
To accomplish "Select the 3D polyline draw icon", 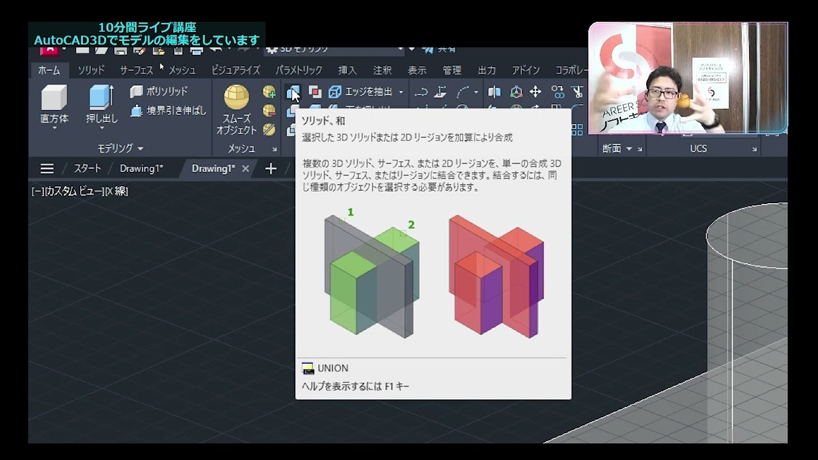I will point(440,92).
